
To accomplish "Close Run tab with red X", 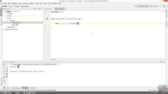I will 4,83.
